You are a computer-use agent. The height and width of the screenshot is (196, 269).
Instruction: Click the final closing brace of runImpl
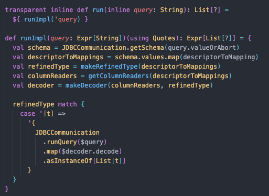pyautogui.click(x=7, y=189)
